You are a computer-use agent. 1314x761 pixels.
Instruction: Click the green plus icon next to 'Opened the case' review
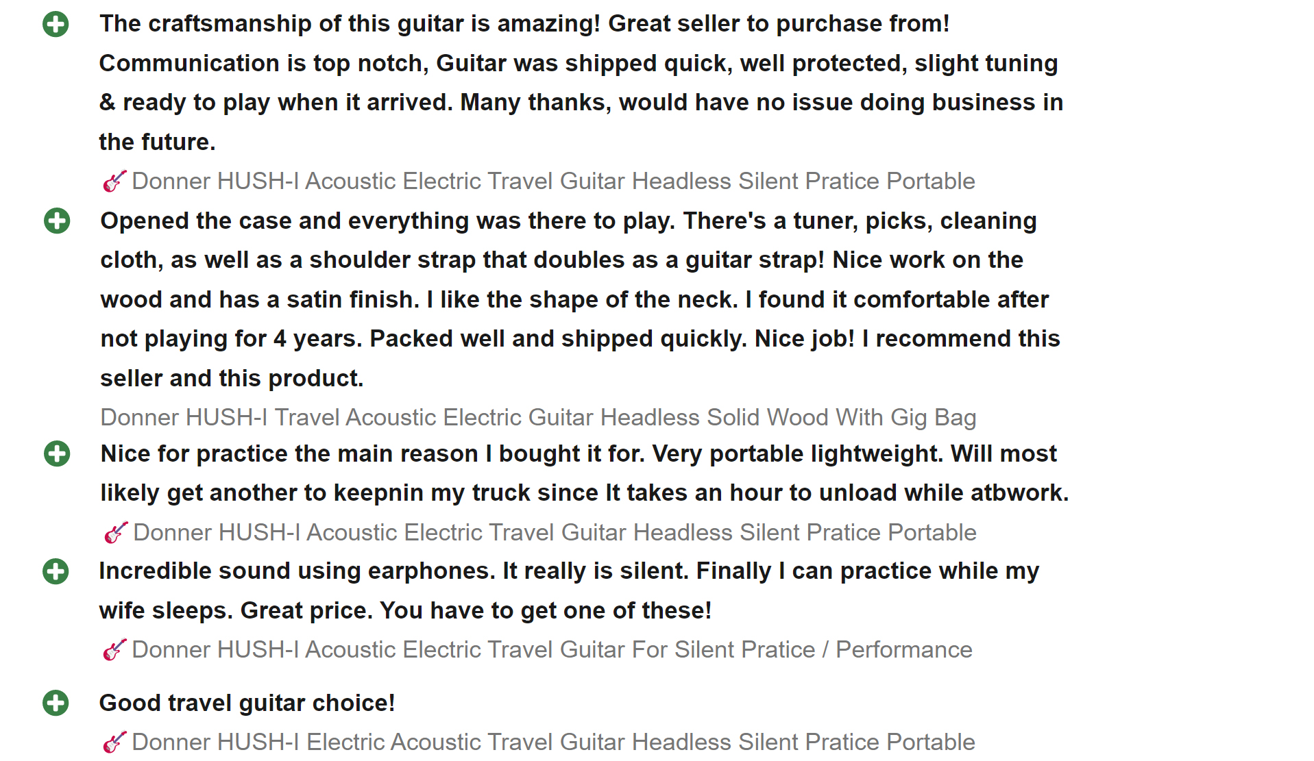click(57, 221)
